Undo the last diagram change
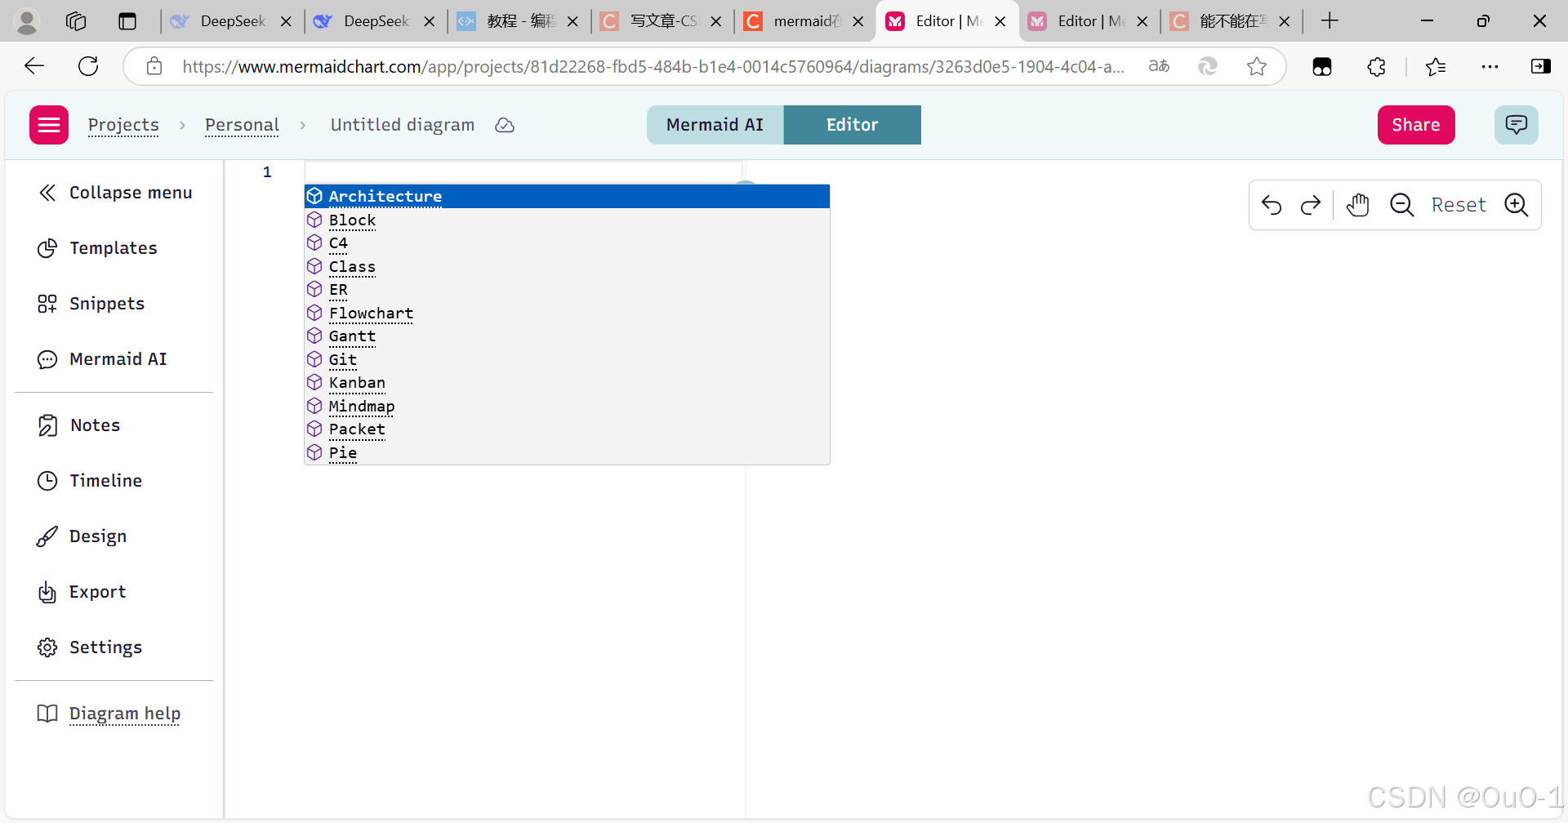The height and width of the screenshot is (823, 1568). coord(1272,205)
